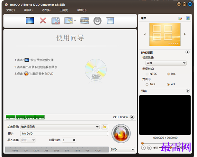
Task: Maximize the ImTOO window
Action: [184, 4]
